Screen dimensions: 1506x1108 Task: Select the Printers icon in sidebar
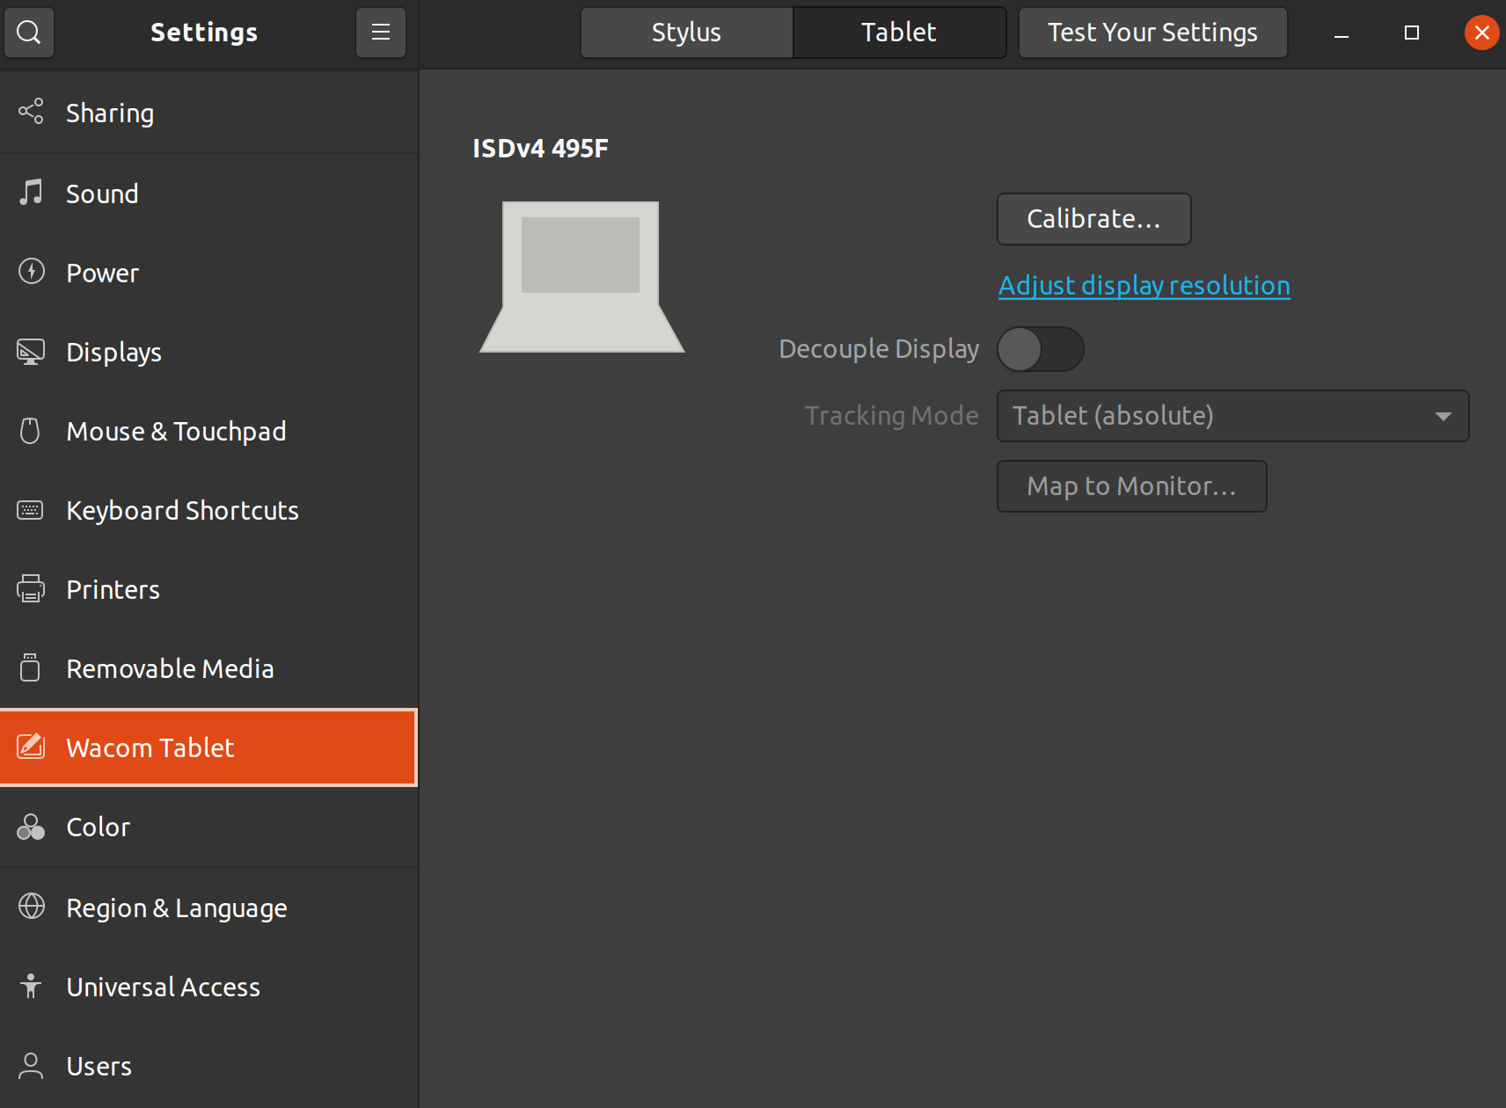[31, 588]
